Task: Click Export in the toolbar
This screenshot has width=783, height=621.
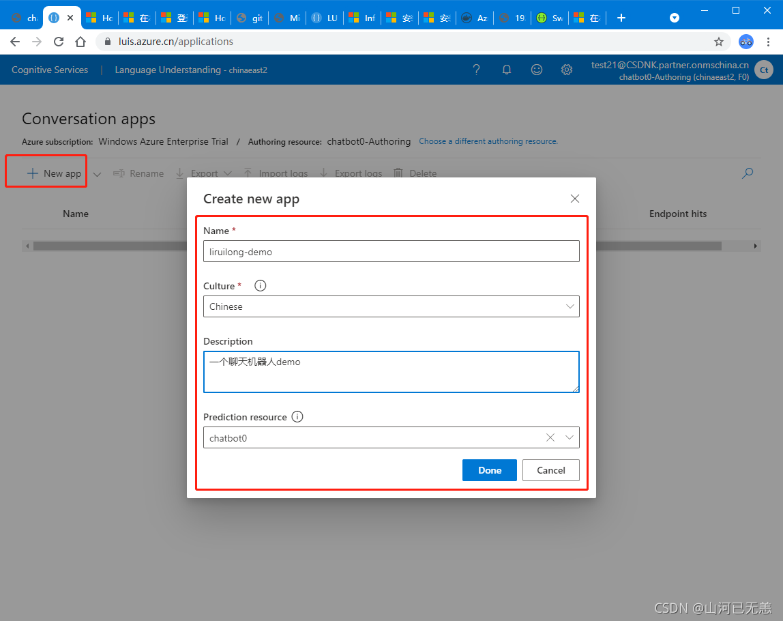Action: [x=196, y=173]
